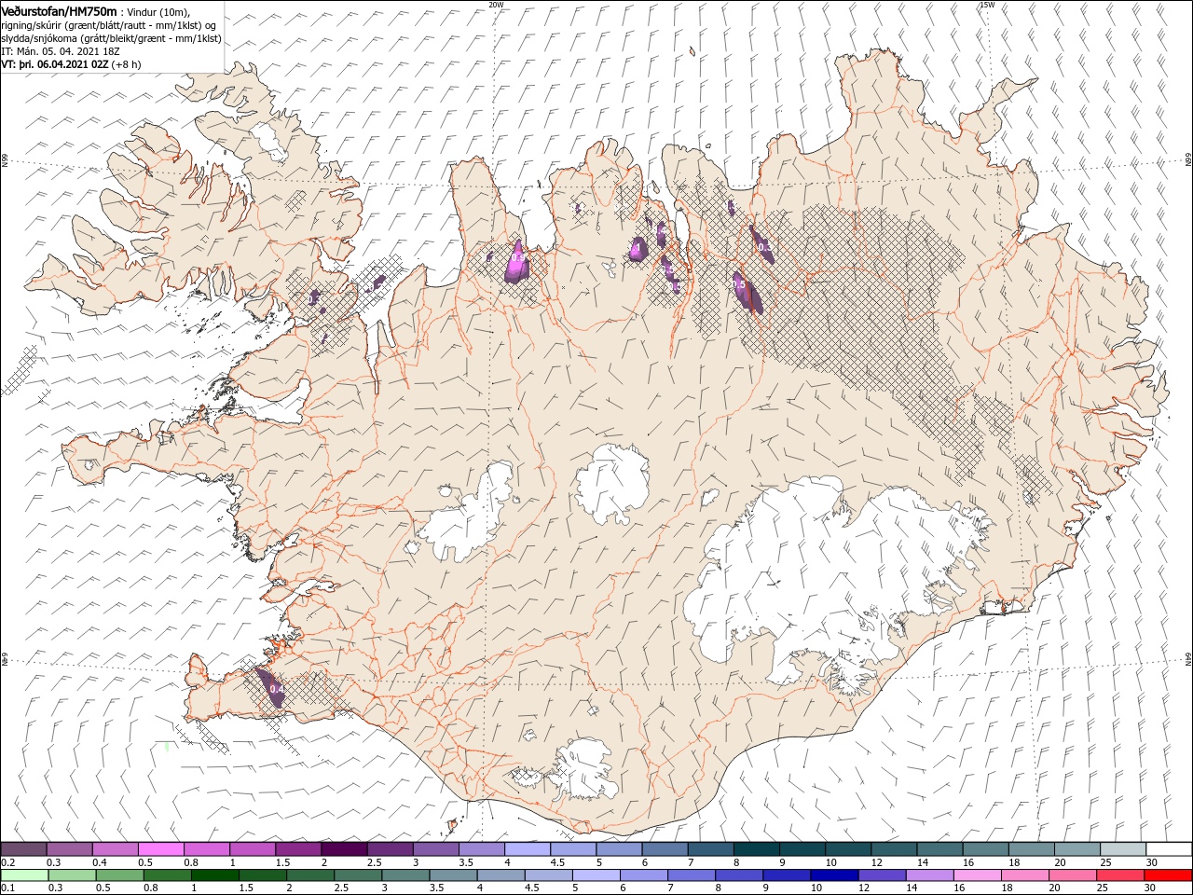Click the 64N latitude label on the right edge
1193x895 pixels.
coord(1188,659)
